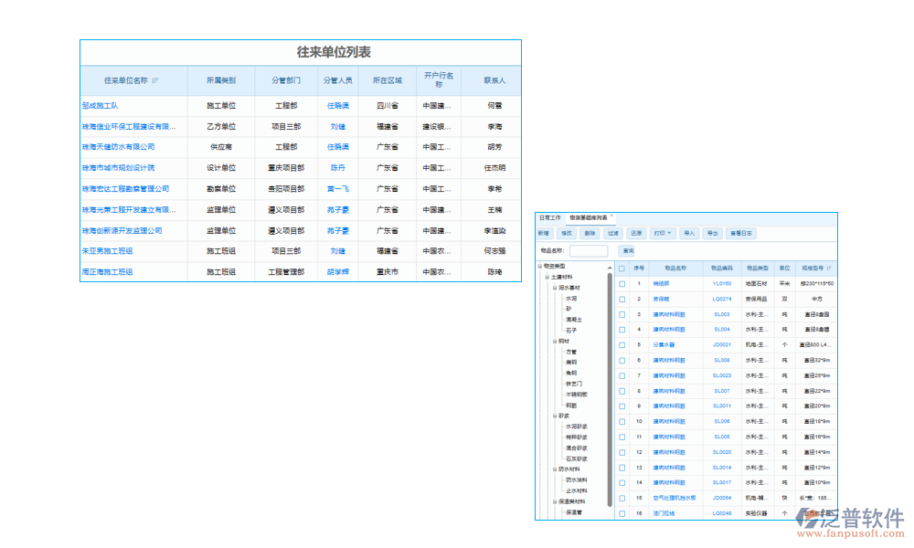Click the 删除 toolbar button
This screenshot has width=914, height=548.
tap(590, 234)
